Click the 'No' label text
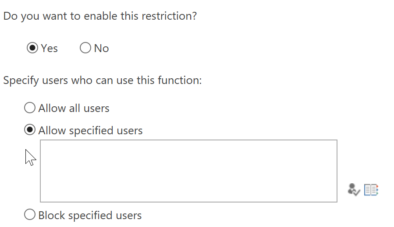Screen dimensions: 394x227 click(x=102, y=48)
